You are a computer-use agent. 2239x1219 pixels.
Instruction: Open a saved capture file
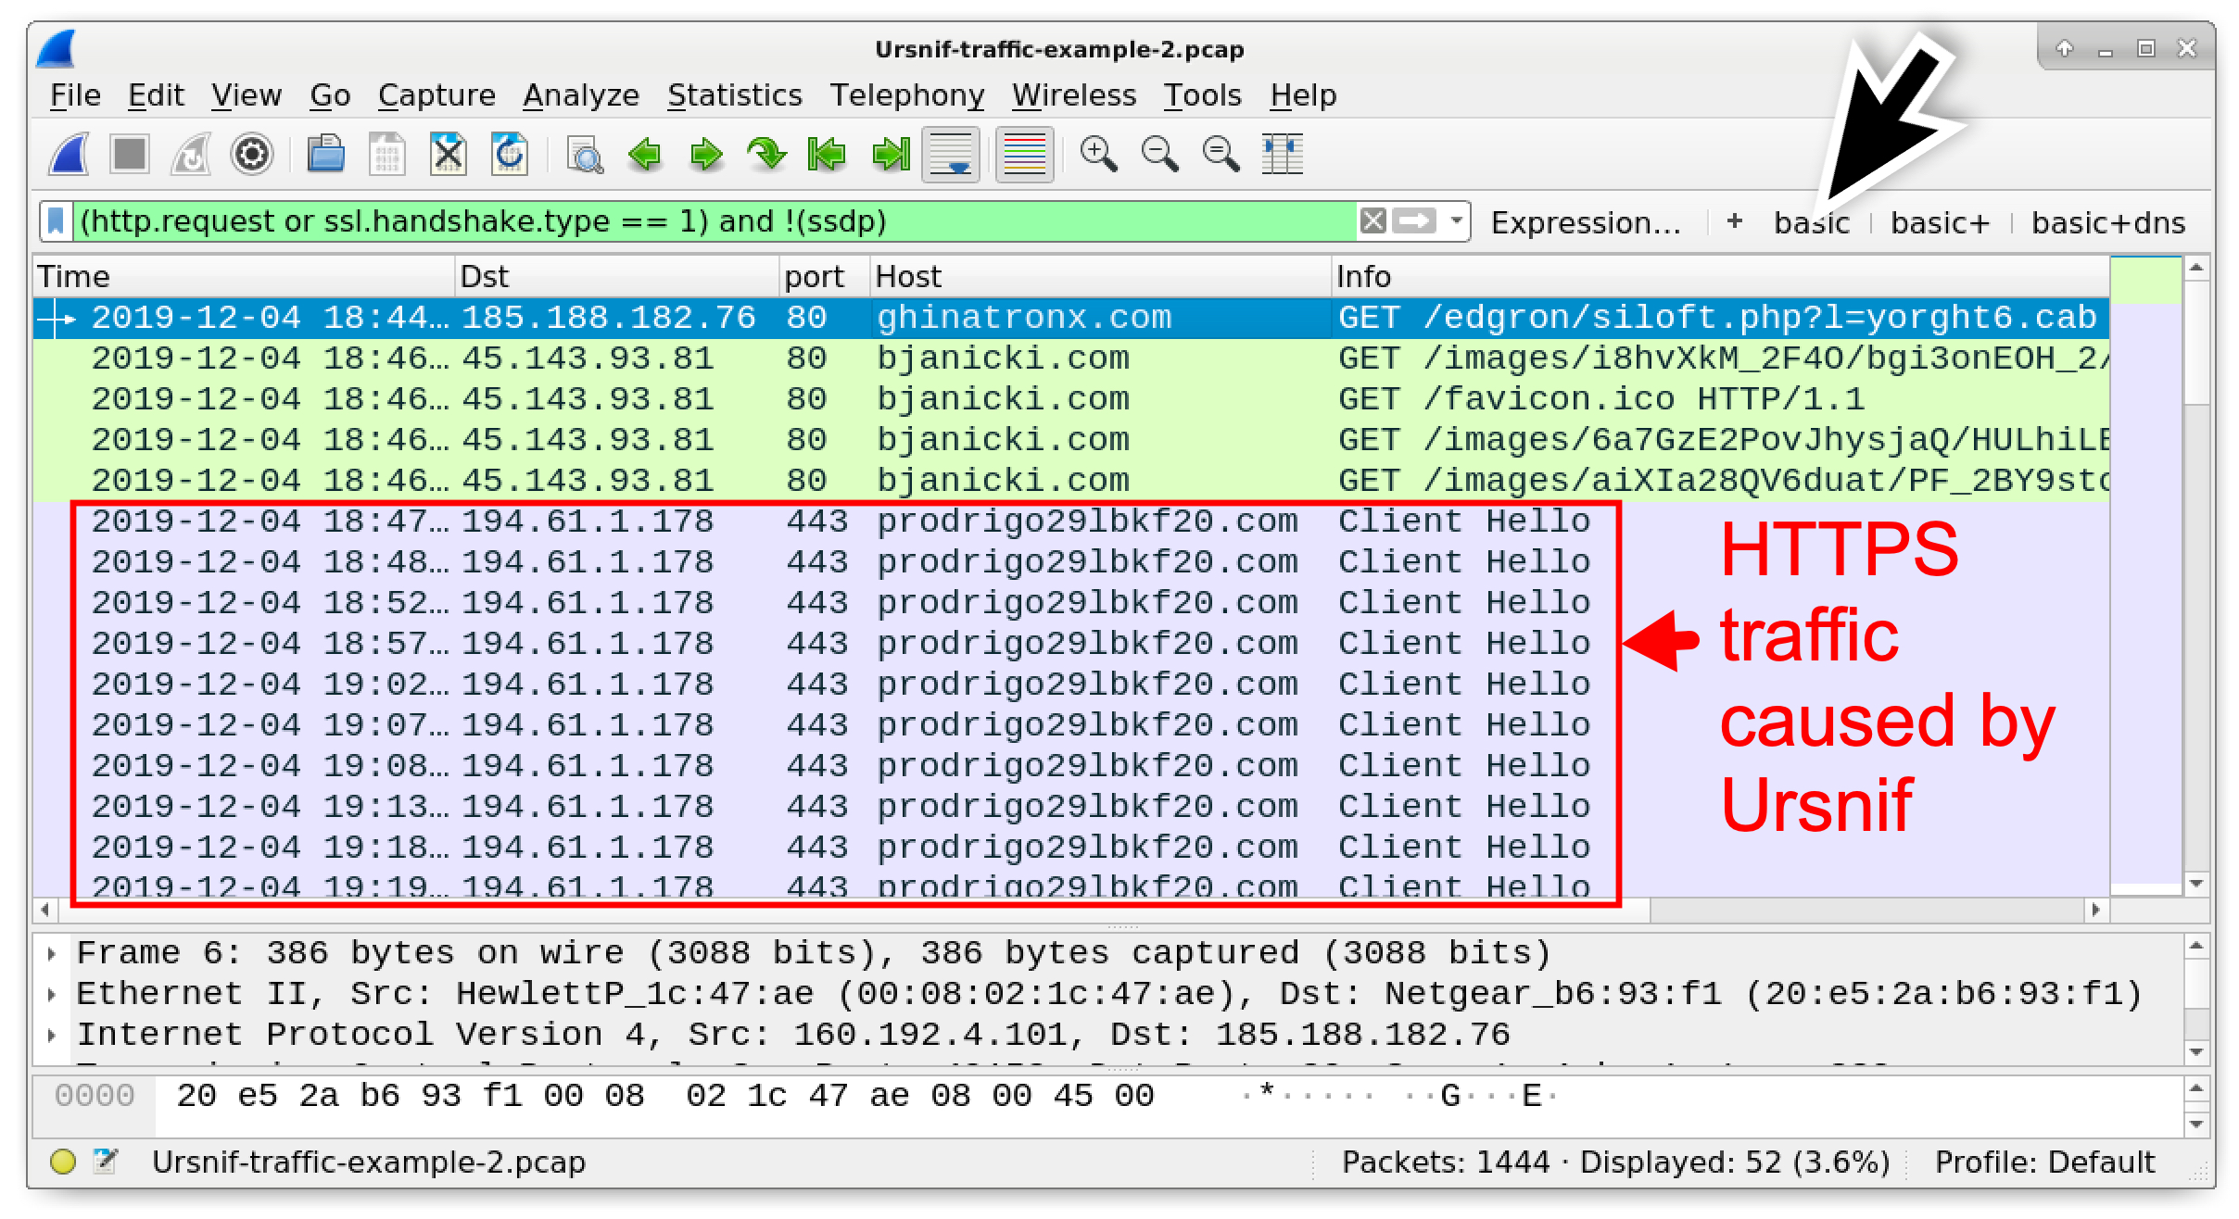(326, 155)
